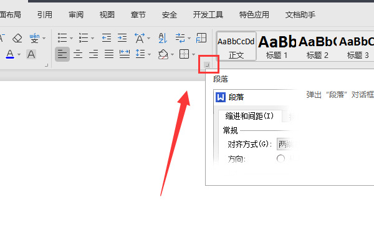Viewport: 374px width, 250px height.
Task: Toggle show/hide paragraph marks icon
Action: tap(180, 38)
